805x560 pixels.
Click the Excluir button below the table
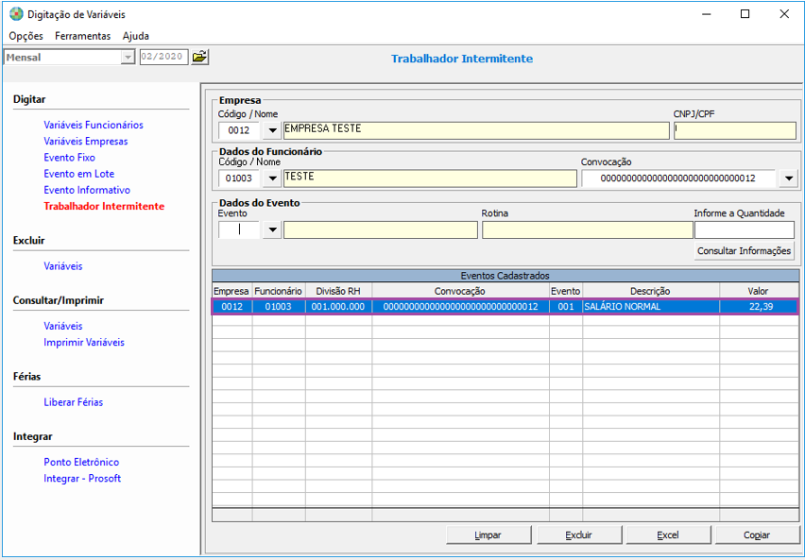[x=578, y=535]
